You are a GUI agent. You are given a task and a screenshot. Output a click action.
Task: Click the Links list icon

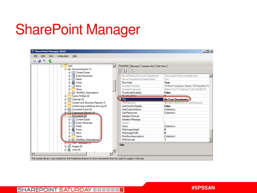click(69, 150)
